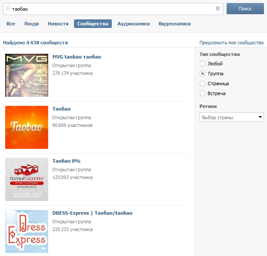Switch to the Видеозаписи tab
This screenshot has height=256, width=267.
[175, 24]
